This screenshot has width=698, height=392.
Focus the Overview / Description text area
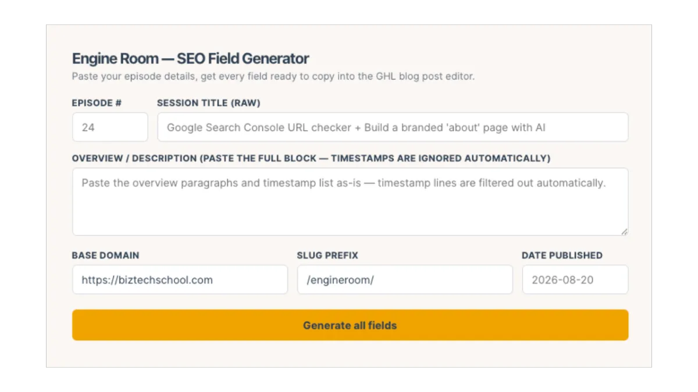pyautogui.click(x=350, y=202)
